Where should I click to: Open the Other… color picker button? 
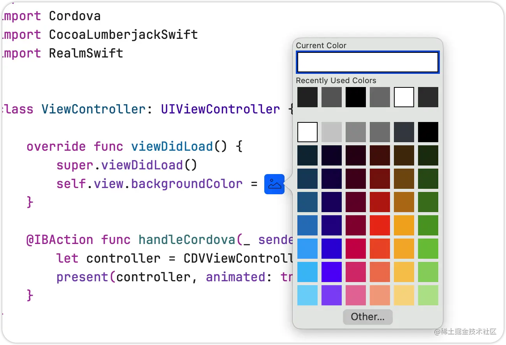click(x=368, y=317)
